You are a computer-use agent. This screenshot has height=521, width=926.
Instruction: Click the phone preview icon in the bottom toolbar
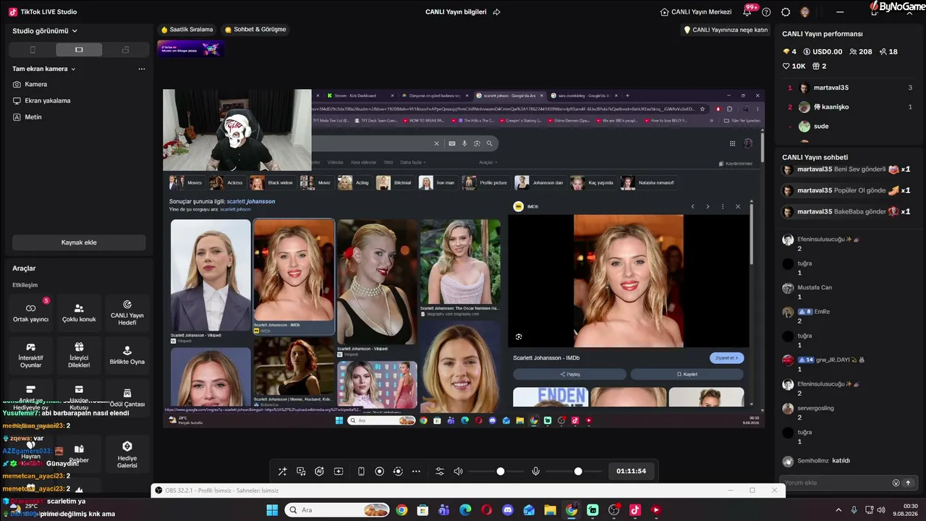pyautogui.click(x=361, y=471)
